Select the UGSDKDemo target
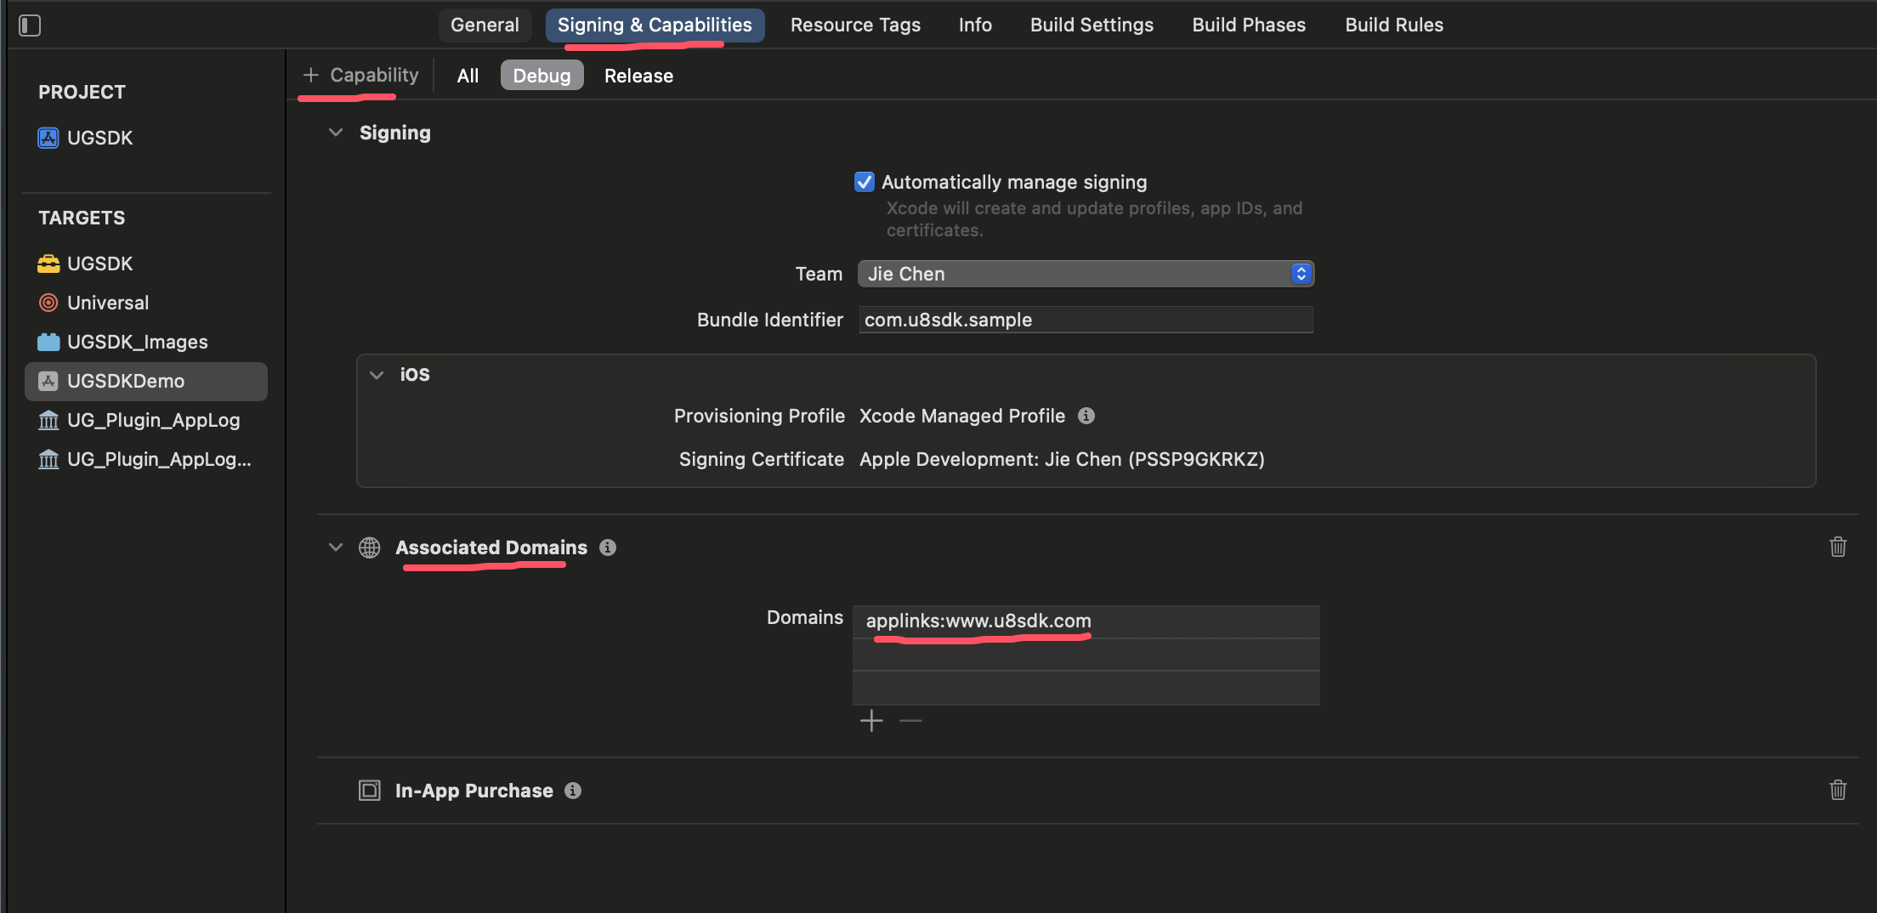This screenshot has width=1877, height=913. coord(146,381)
